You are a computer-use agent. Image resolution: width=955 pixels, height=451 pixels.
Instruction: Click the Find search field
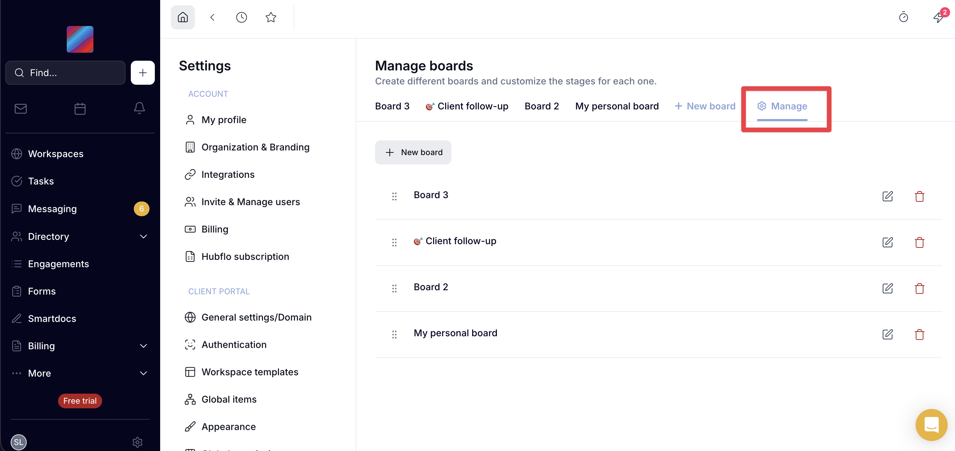point(66,73)
